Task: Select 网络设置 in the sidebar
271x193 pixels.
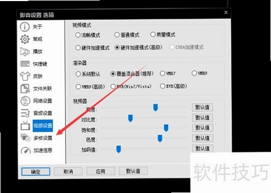Action: point(42,101)
